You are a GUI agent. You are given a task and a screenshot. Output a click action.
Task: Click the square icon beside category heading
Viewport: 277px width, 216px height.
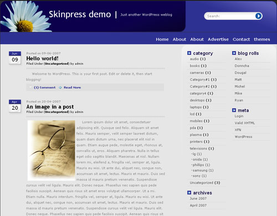[189, 53]
